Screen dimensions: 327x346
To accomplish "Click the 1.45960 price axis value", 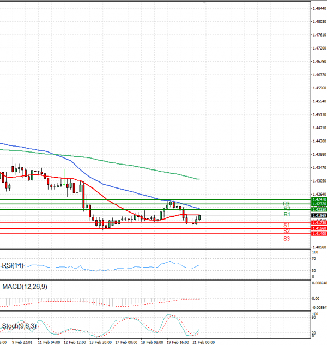I will click(319, 88).
